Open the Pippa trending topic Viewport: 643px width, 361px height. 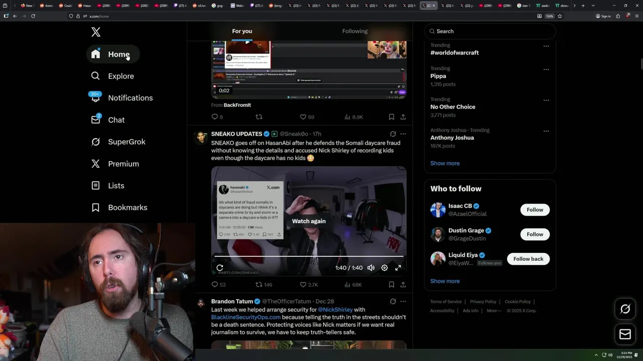[438, 76]
